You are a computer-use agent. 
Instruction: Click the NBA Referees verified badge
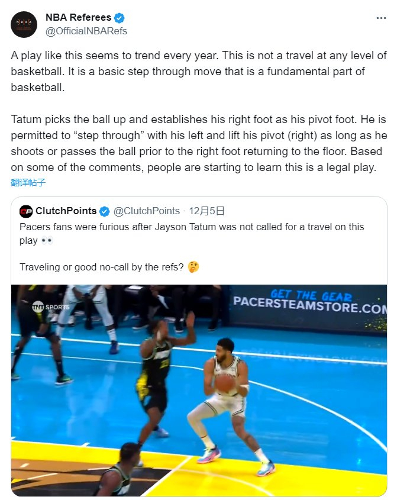click(120, 18)
